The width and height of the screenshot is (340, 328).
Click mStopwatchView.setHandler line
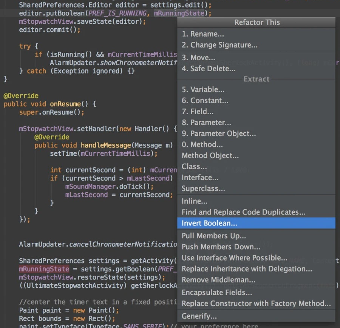click(98, 129)
